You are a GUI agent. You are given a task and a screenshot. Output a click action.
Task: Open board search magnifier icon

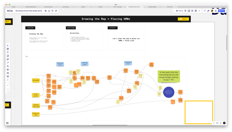click(x=52, y=11)
